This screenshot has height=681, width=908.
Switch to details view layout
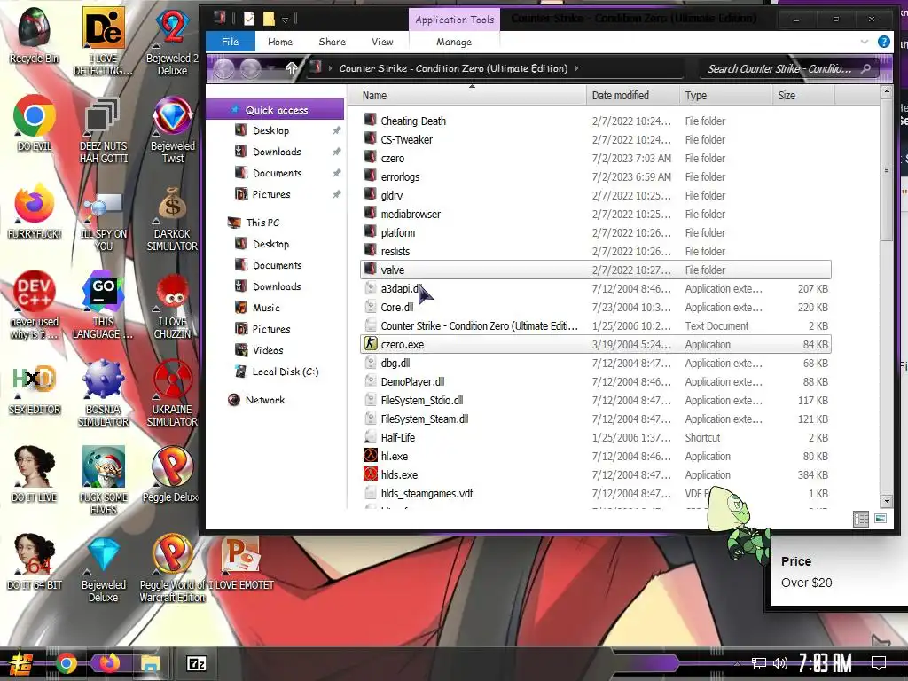click(861, 519)
